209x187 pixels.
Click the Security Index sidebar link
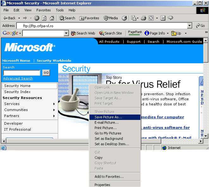coord(17,92)
